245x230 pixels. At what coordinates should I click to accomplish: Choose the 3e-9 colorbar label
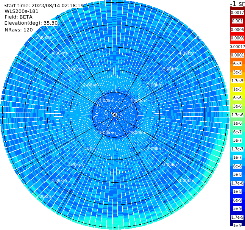(x=237, y=208)
